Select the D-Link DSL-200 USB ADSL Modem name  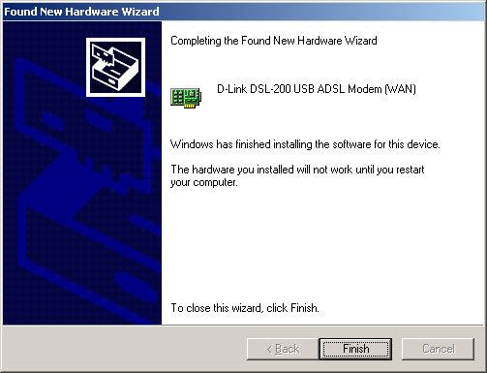[317, 89]
